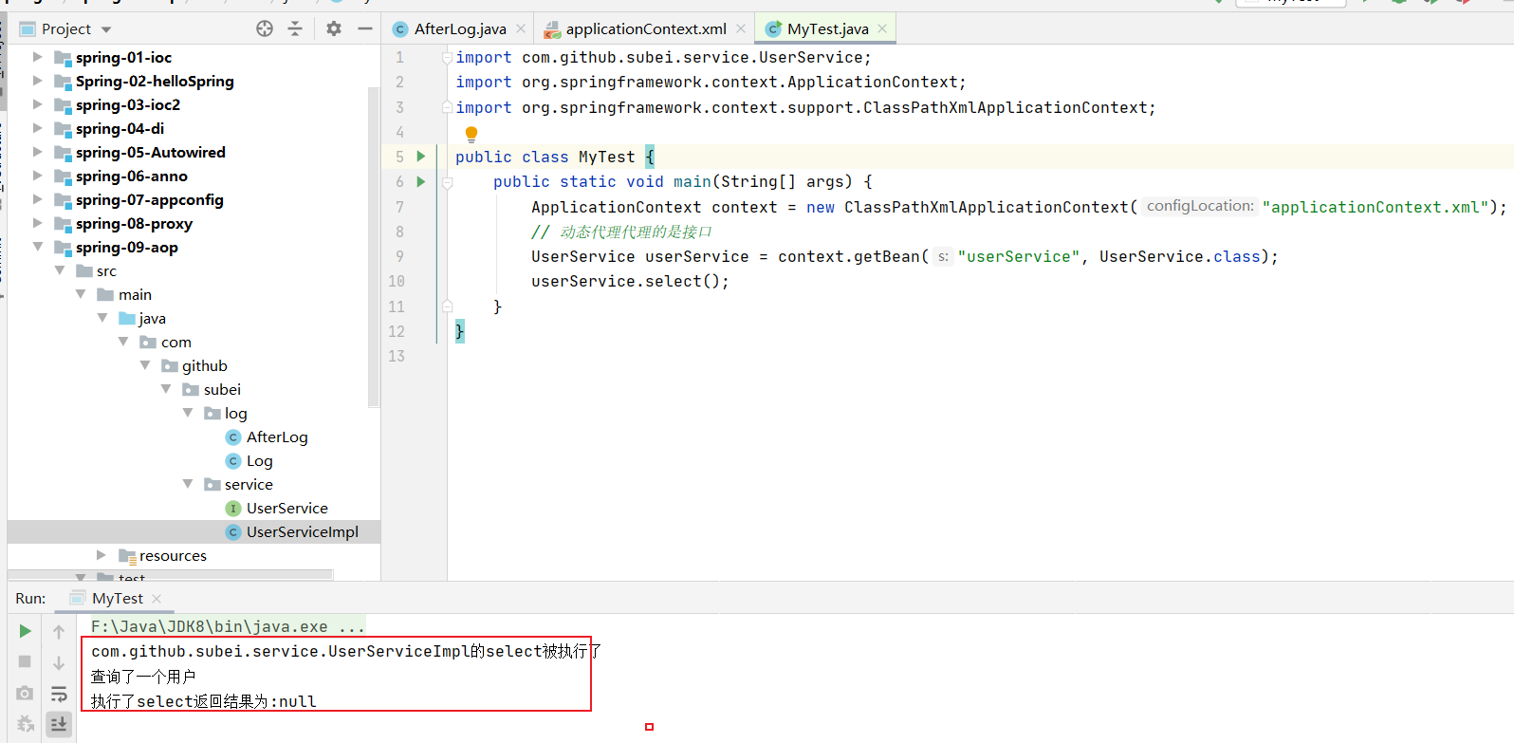Viewport: 1514px width, 743px height.
Task: Close the MyTest run tab
Action: tap(157, 599)
